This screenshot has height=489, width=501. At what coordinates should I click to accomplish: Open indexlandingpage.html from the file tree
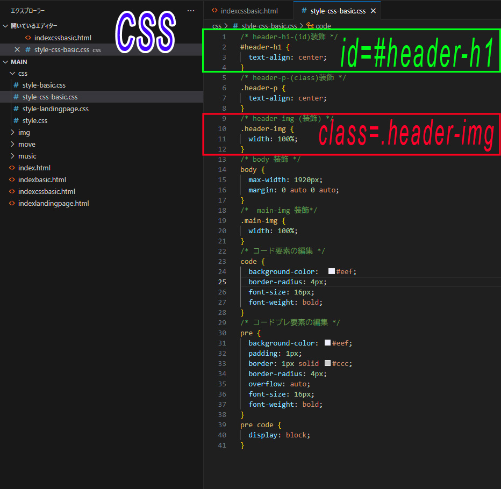tap(53, 203)
